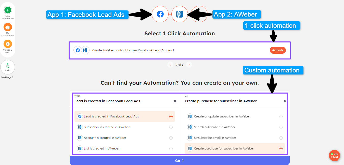Screen dimensions: 344x165
Task: Click Go to create the custom automation
Action: (x=179, y=160)
